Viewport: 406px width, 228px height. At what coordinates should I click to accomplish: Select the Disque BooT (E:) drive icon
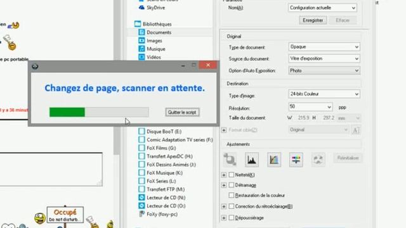point(141,131)
